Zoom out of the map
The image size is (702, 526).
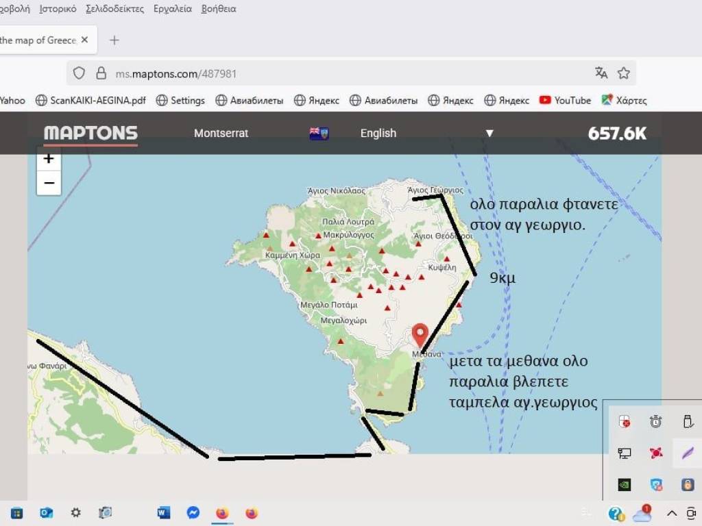click(49, 183)
